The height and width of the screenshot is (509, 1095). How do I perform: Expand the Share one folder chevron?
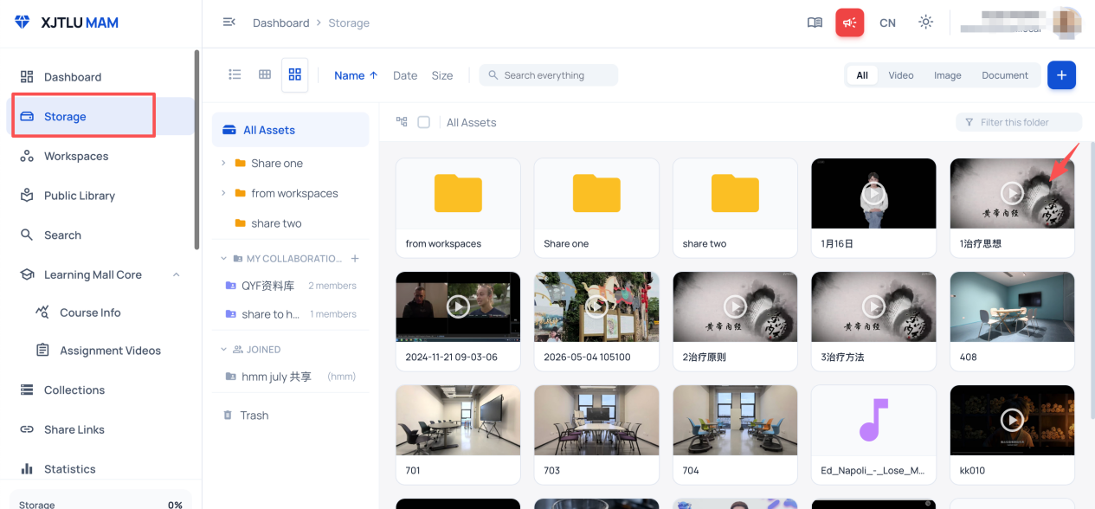pyautogui.click(x=223, y=163)
